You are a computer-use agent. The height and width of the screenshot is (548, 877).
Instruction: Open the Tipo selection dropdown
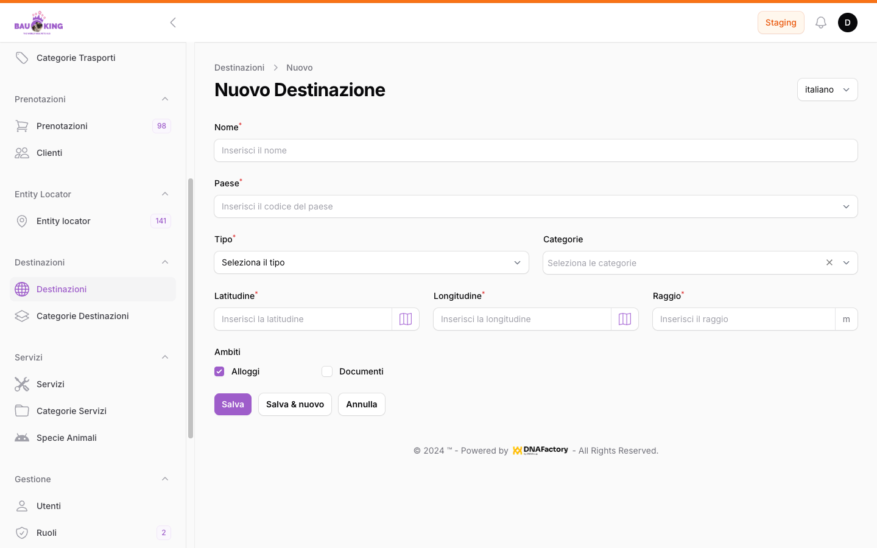371,262
